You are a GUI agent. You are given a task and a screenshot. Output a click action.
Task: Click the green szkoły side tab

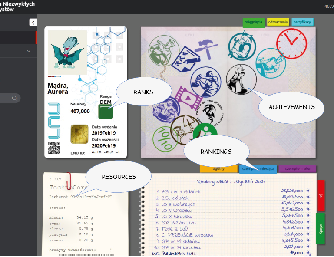click(321, 228)
